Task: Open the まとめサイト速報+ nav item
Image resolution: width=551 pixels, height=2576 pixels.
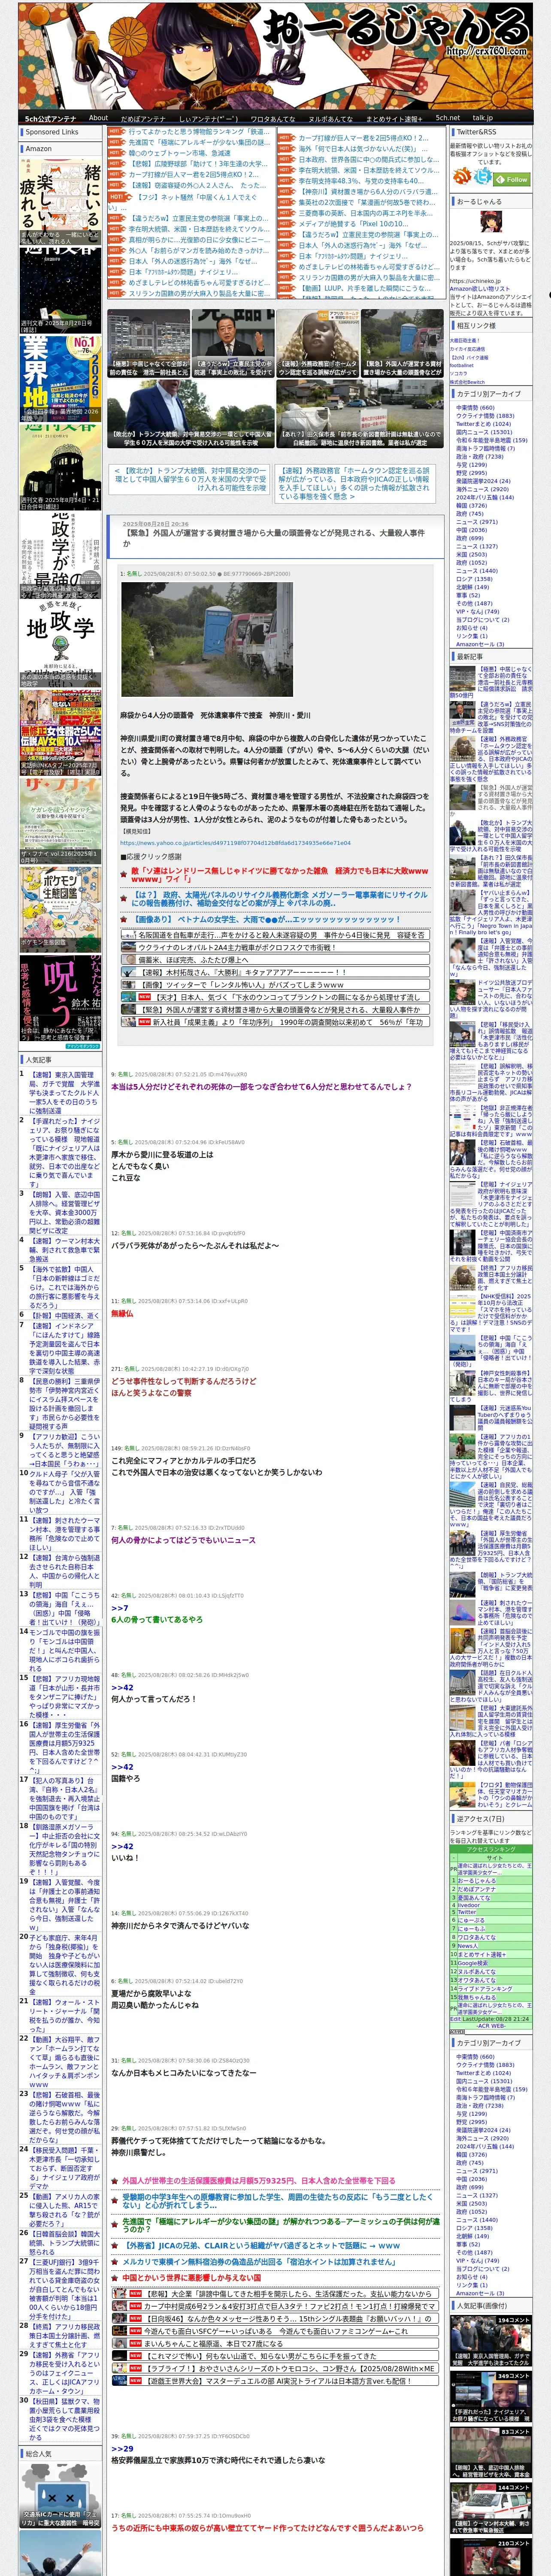Action: click(394, 118)
